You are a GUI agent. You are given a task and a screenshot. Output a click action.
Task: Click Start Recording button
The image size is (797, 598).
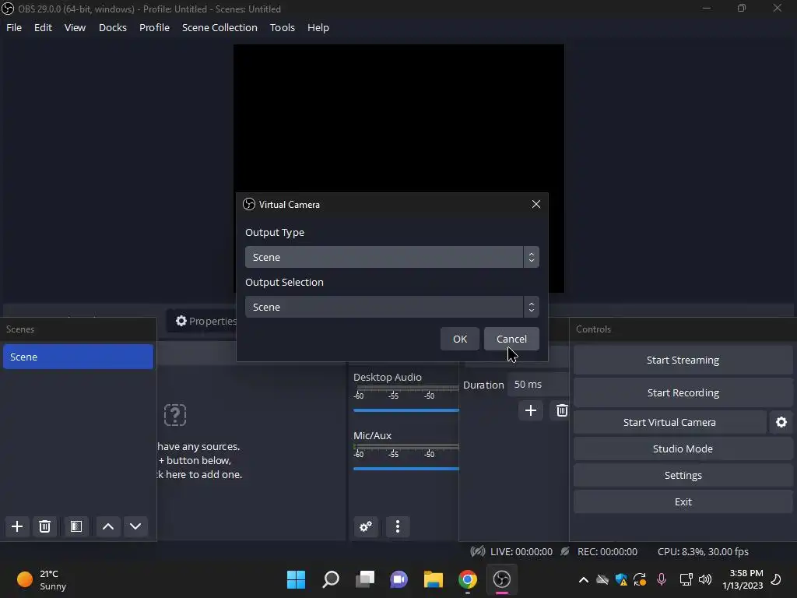pos(683,392)
